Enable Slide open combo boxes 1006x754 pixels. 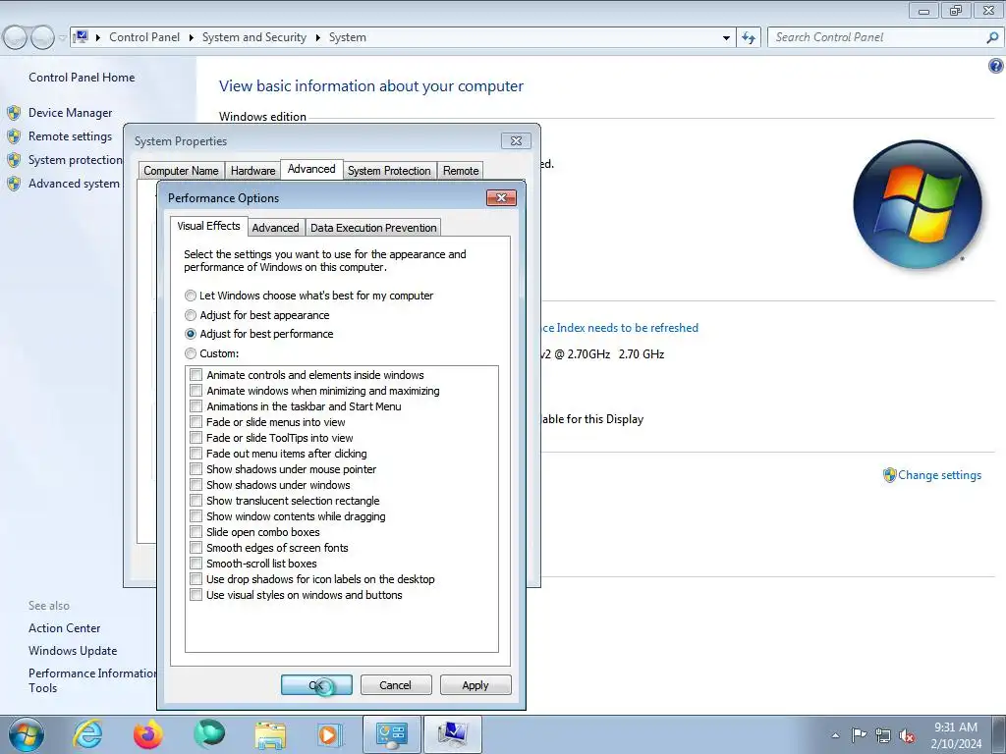coord(196,532)
